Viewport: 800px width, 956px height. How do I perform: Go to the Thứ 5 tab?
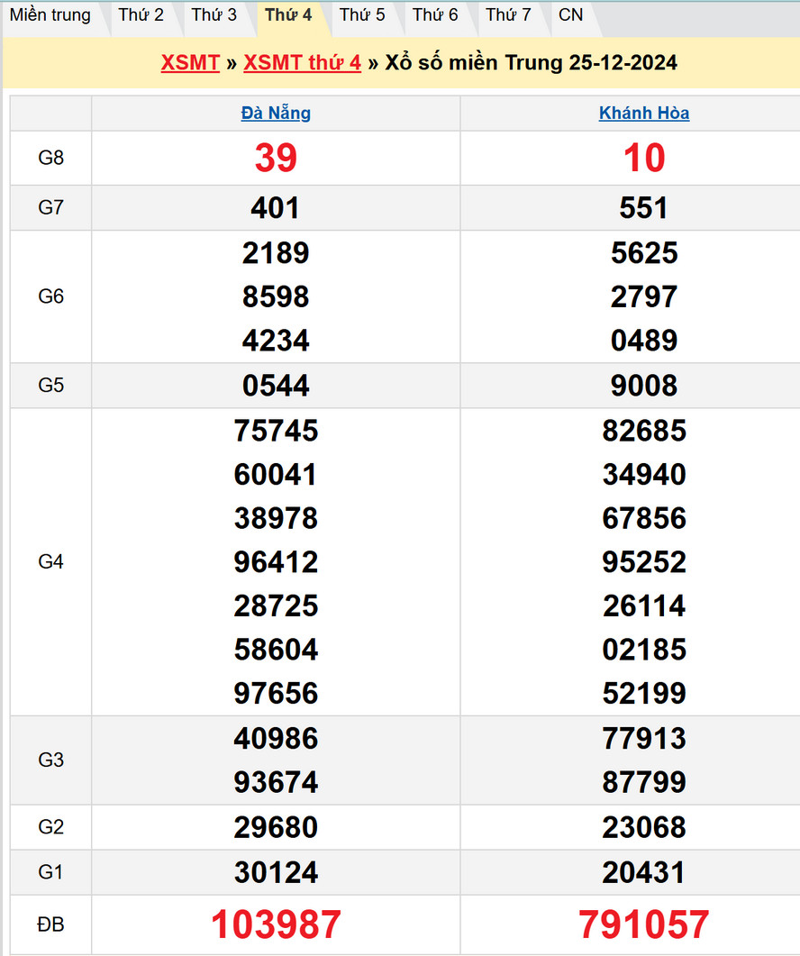[x=362, y=15]
